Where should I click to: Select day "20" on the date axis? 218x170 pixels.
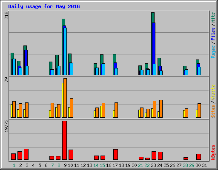pyautogui.click(x=134, y=165)
